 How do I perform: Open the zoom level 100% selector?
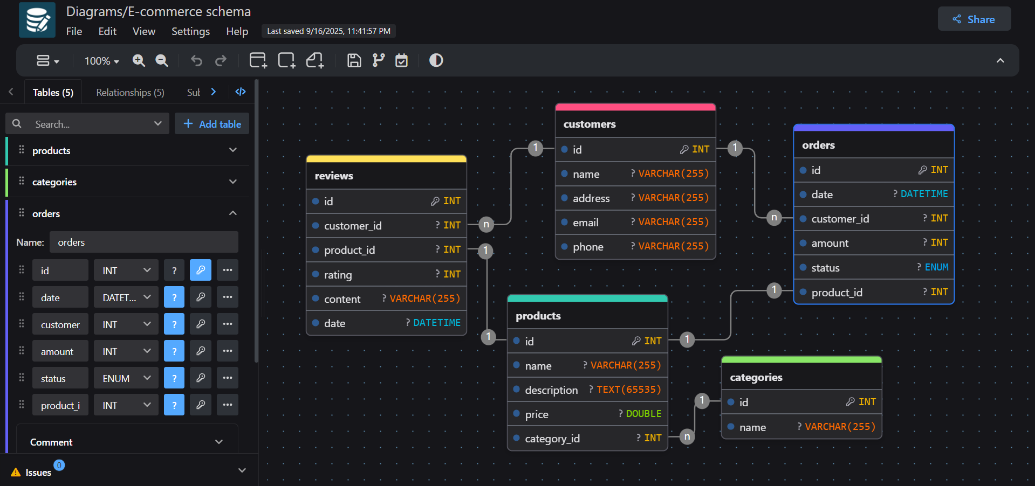click(100, 60)
